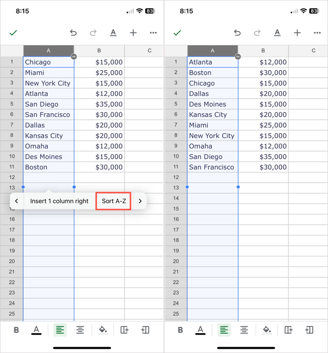The width and height of the screenshot is (328, 353).
Task: Show more context menu options with right chevron
Action: pyautogui.click(x=140, y=201)
